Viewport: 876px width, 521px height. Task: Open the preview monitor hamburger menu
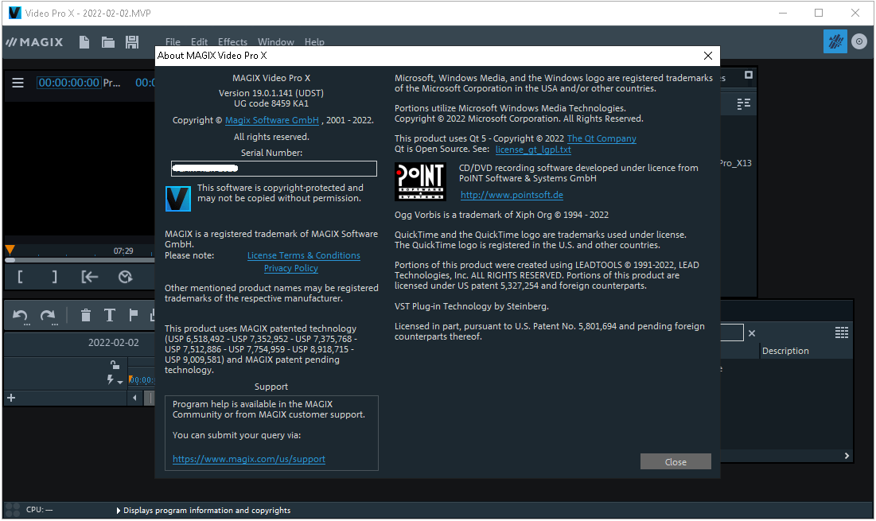pyautogui.click(x=18, y=83)
